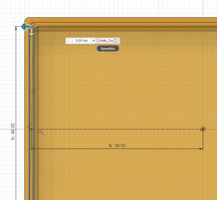Click the perpendicular constraint glyph near dashed line
This screenshot has width=217, height=200.
click(41, 132)
